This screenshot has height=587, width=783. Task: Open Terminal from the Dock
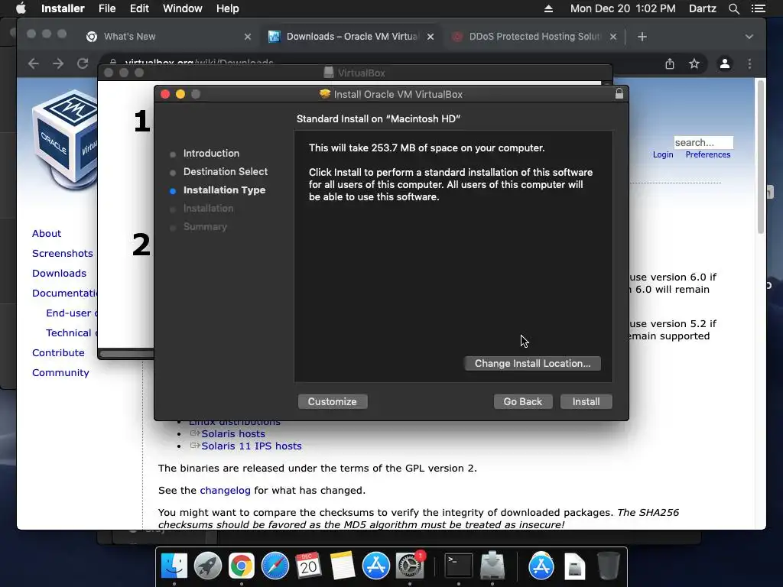coord(459,566)
